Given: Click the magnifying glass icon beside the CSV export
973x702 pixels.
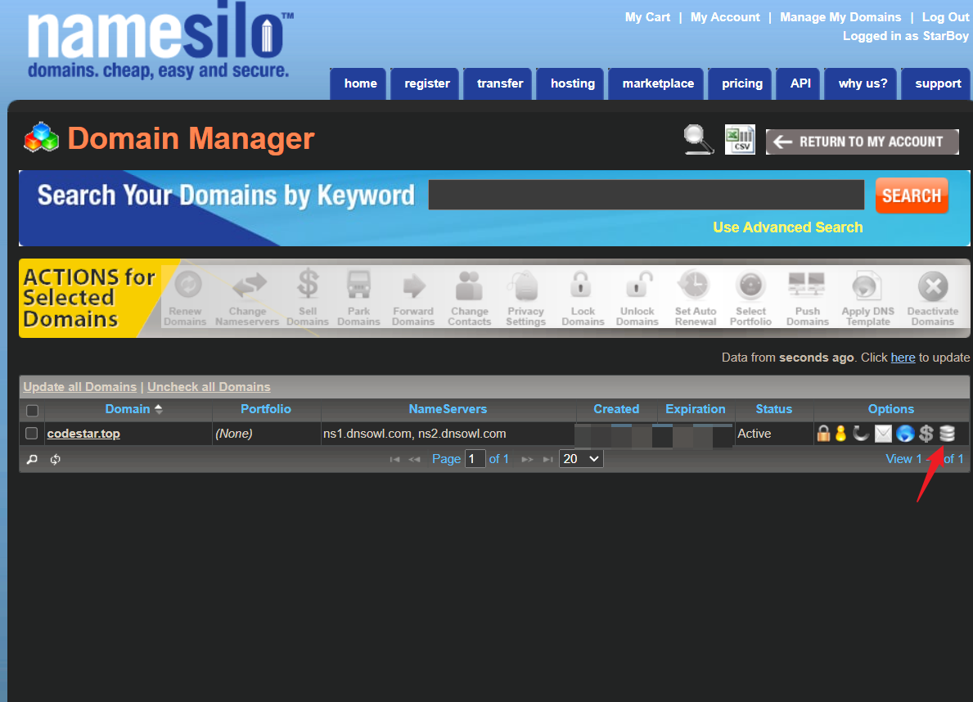Looking at the screenshot, I should point(698,140).
